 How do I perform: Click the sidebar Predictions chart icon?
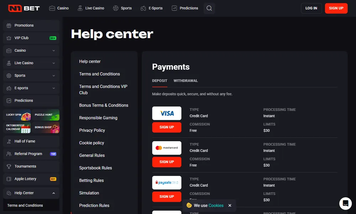(x=9, y=101)
